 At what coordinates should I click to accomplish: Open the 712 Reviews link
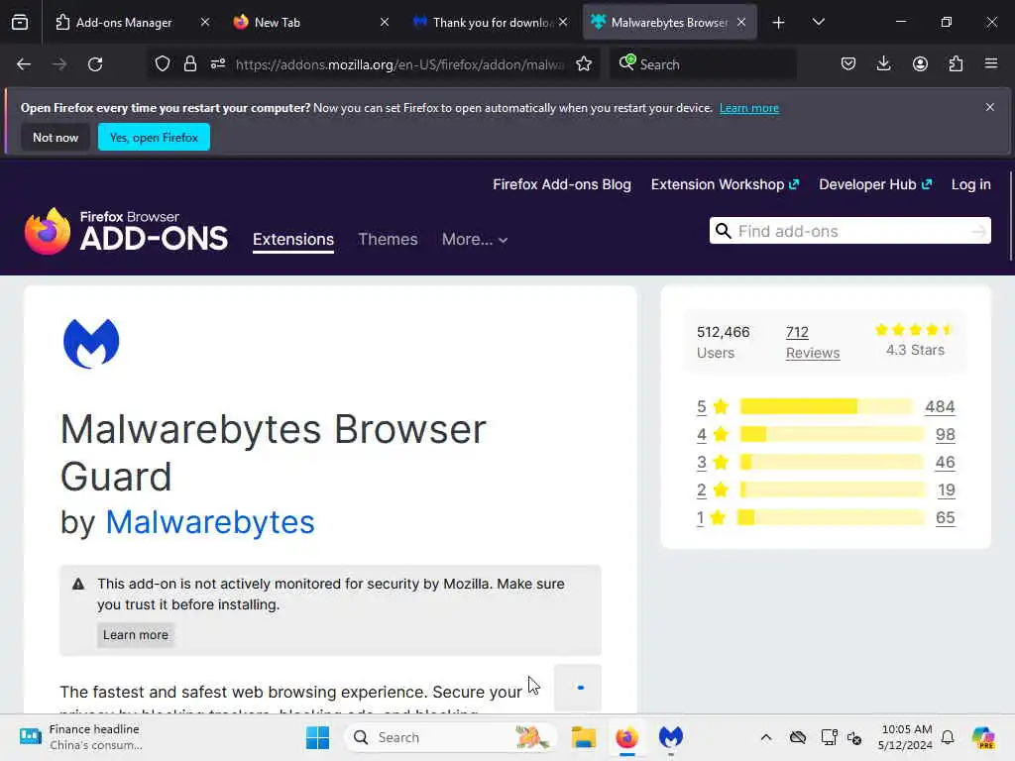pyautogui.click(x=813, y=342)
